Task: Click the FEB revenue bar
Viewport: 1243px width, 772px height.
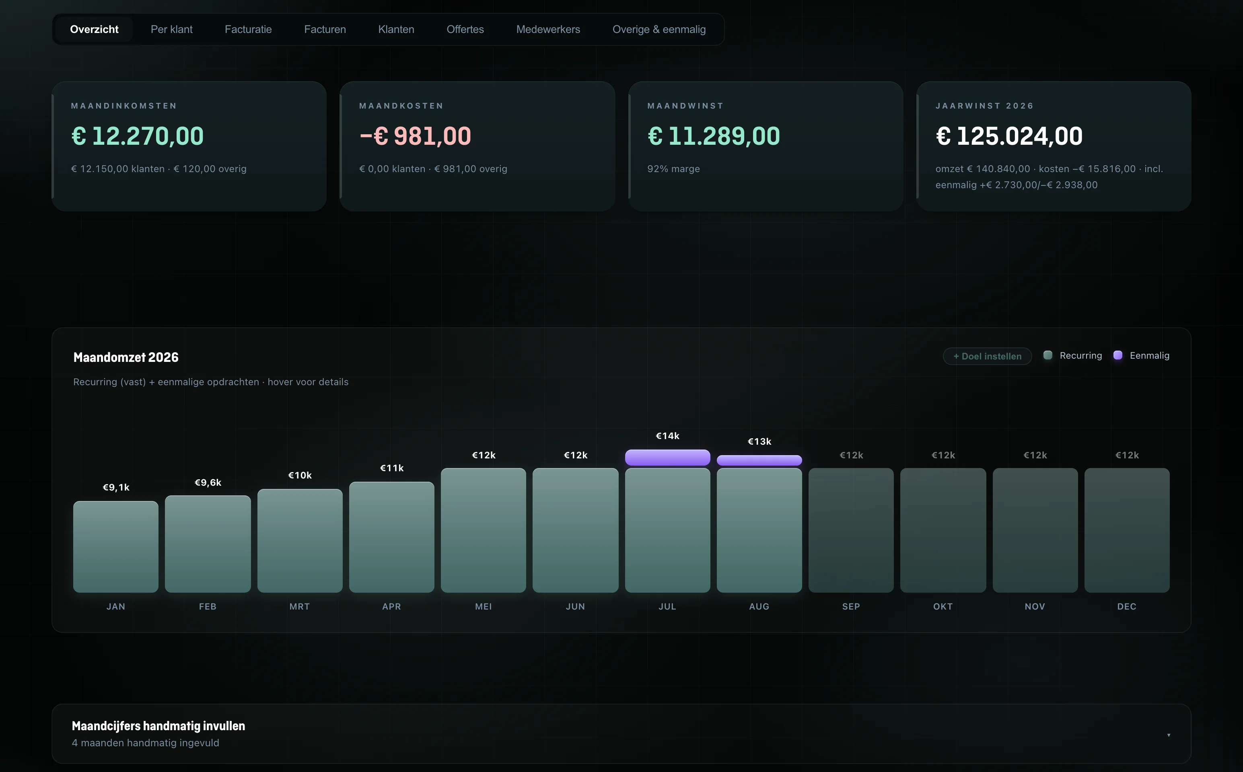Action: pos(208,544)
